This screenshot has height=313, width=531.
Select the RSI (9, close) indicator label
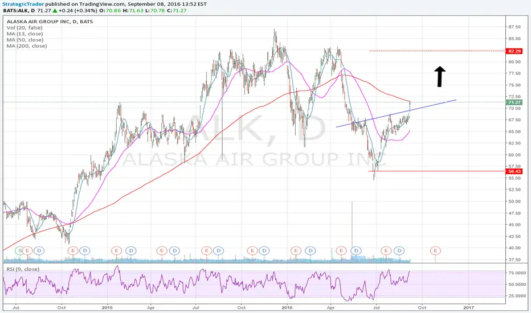pyautogui.click(x=23, y=269)
